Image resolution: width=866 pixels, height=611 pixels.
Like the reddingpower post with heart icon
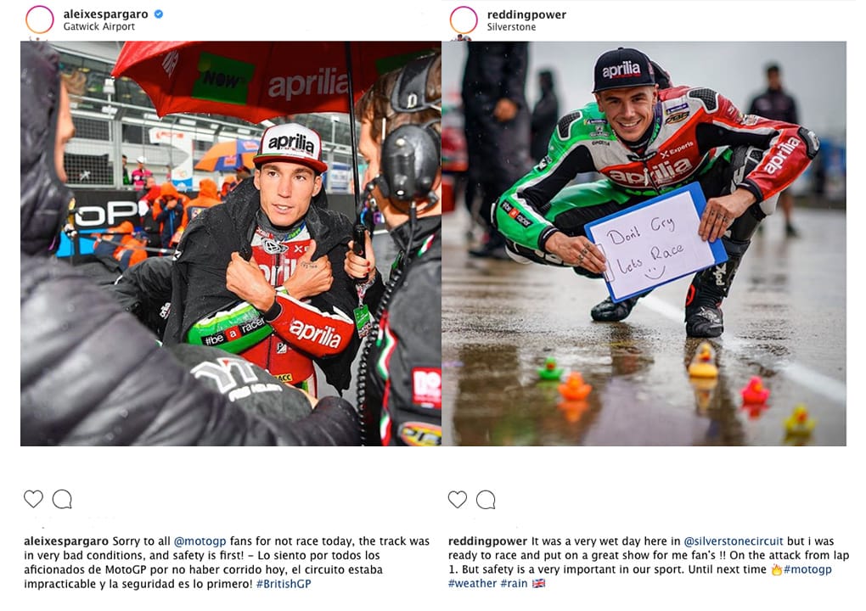(458, 499)
